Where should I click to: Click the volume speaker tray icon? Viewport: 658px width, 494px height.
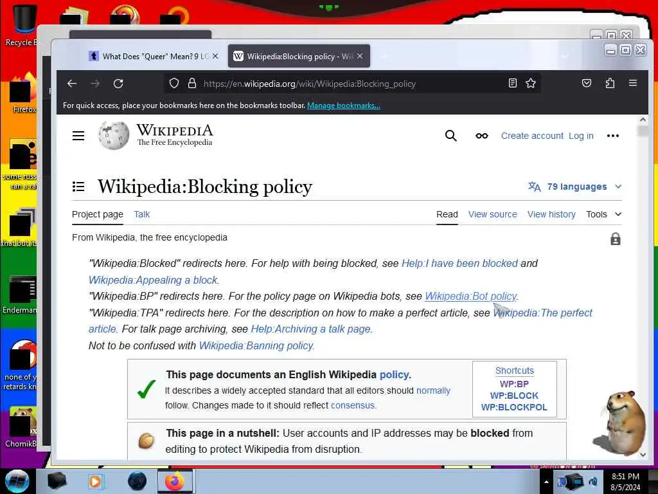coord(593,482)
